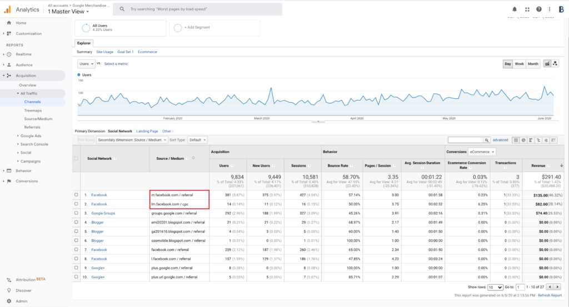Check row 10 plus.url.google.com checkbox

pyautogui.click(x=76, y=276)
